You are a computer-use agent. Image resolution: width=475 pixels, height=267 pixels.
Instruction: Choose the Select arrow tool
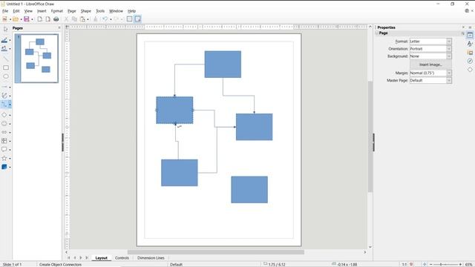tap(5, 29)
